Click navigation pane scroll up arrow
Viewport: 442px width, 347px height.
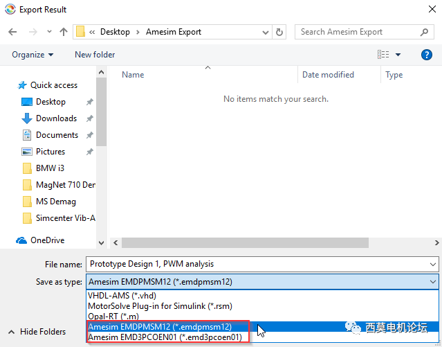pos(101,72)
